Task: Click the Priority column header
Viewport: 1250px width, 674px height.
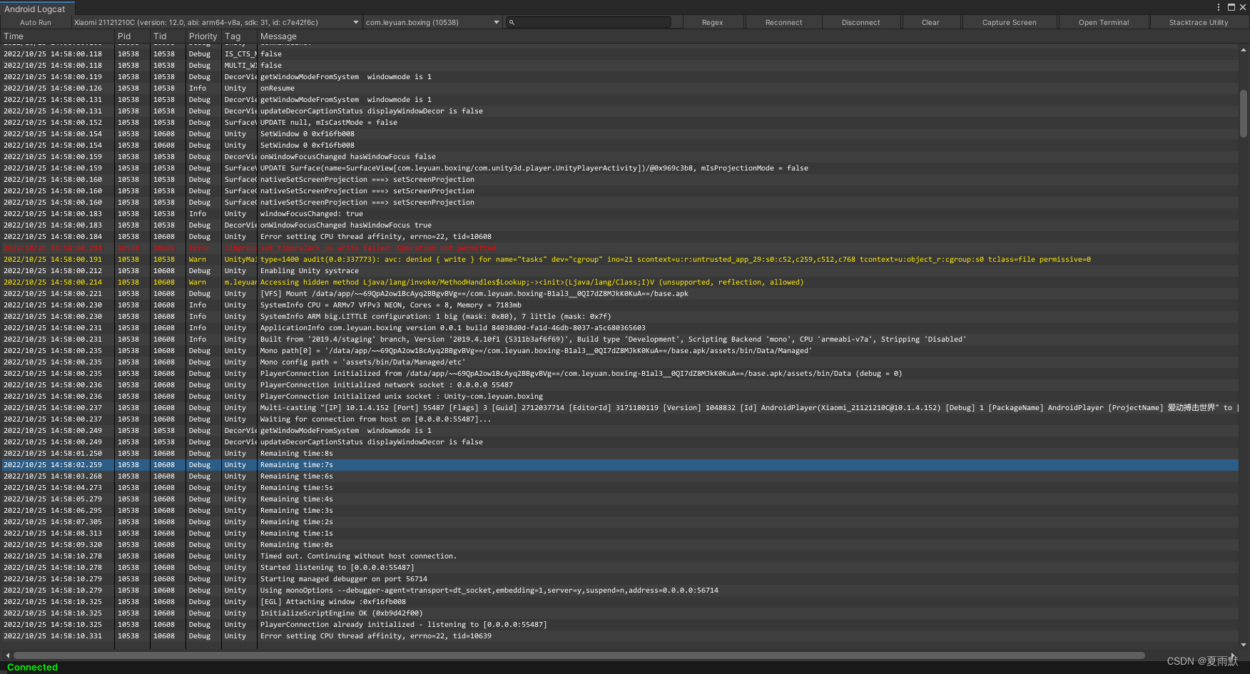Action: coord(203,36)
